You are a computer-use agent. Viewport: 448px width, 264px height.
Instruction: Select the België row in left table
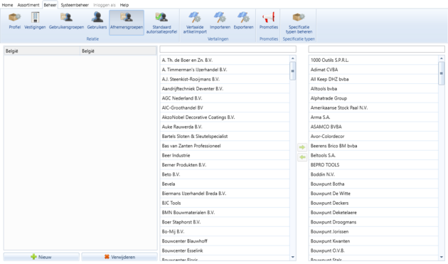click(80, 51)
